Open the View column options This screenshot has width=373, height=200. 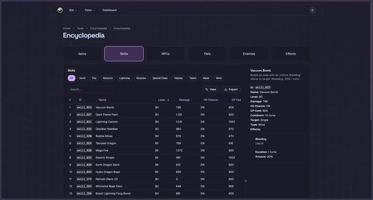coord(210,90)
